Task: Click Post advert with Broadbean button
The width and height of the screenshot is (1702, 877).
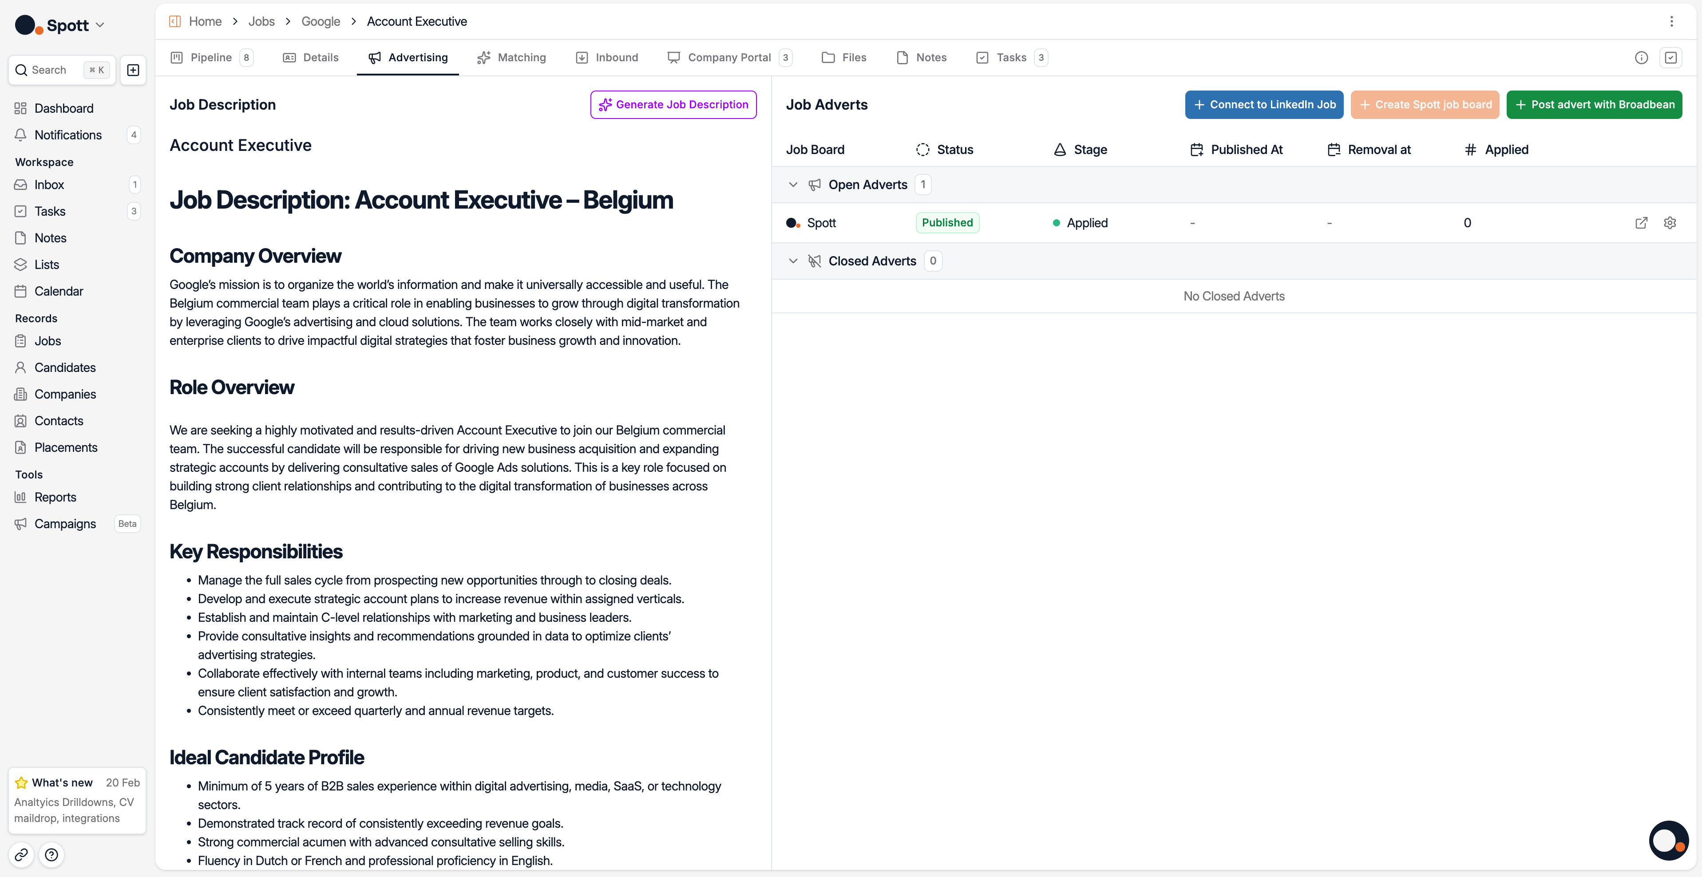Action: [1594, 104]
